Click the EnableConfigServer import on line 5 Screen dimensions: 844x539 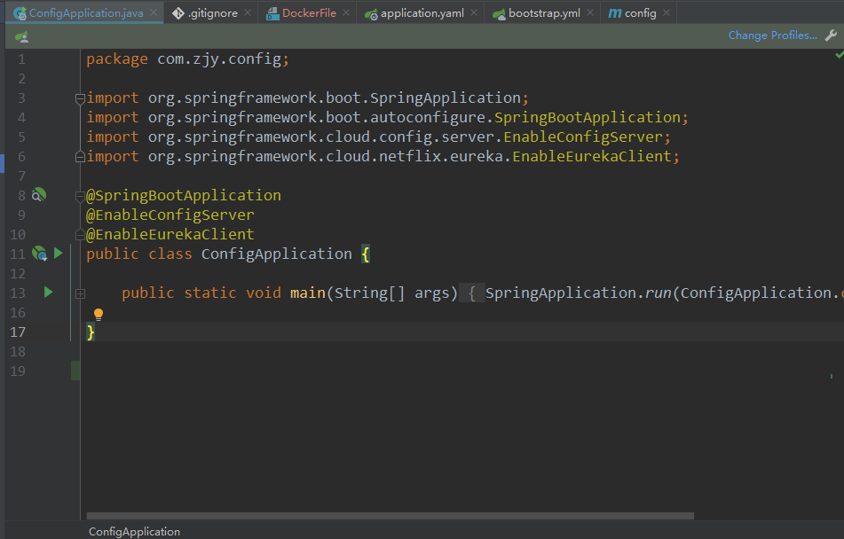(583, 137)
